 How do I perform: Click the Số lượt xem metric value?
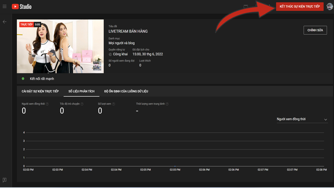pyautogui.click(x=100, y=111)
